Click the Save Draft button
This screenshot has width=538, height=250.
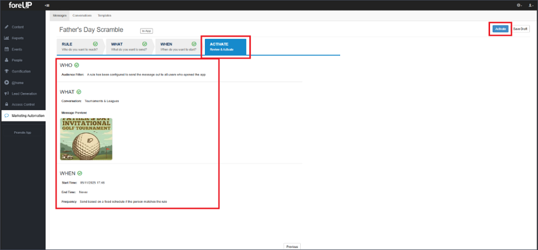520,29
